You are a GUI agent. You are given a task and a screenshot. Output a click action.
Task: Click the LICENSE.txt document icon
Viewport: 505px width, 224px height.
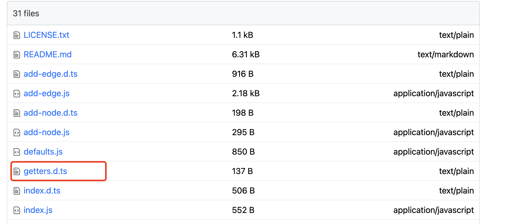click(x=17, y=35)
